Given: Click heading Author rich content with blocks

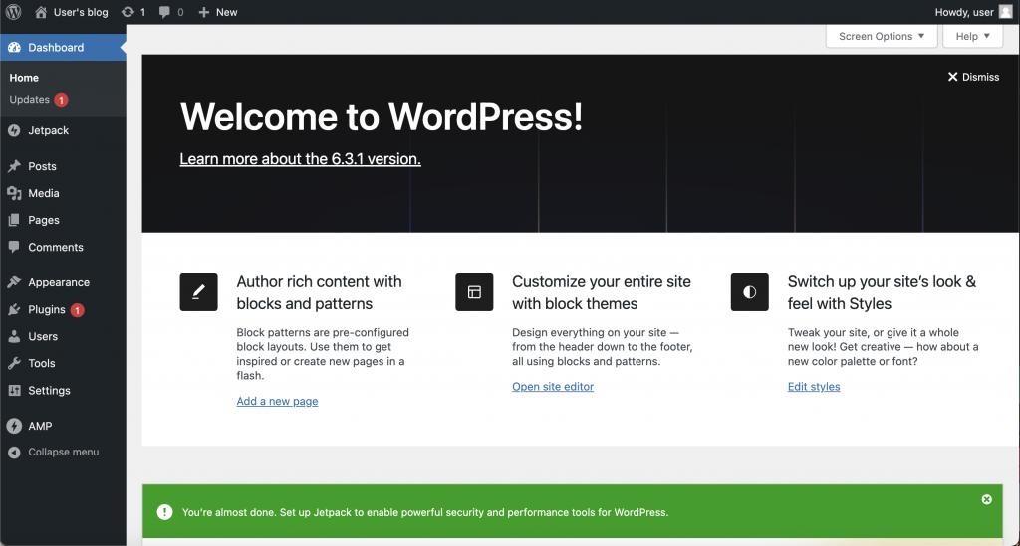Looking at the screenshot, I should click(x=319, y=292).
